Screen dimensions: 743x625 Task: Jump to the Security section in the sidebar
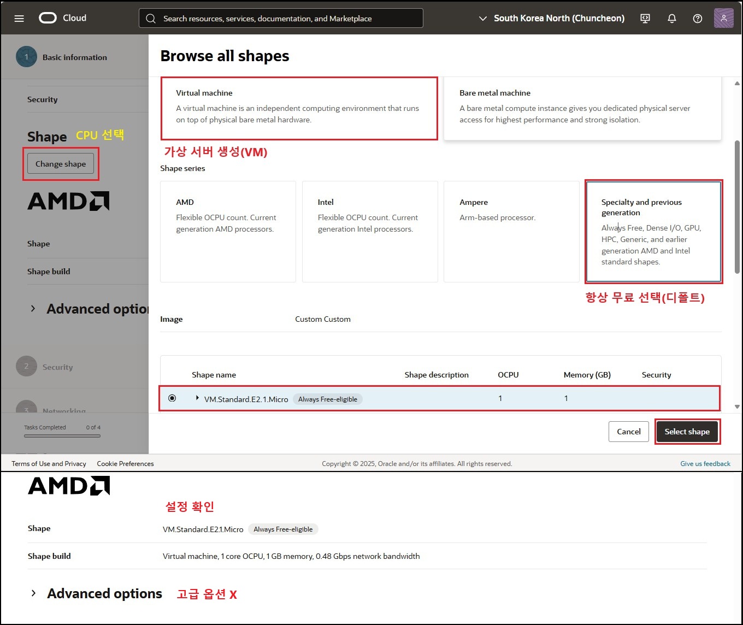tap(43, 99)
